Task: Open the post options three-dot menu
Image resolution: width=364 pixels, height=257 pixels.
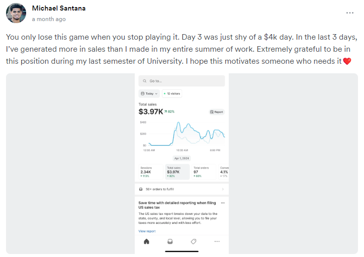Action: tap(349, 13)
